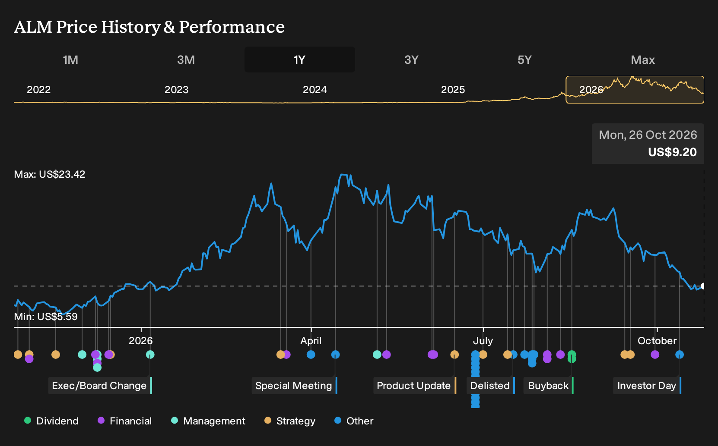Toggle the Financial legend filter

pyautogui.click(x=125, y=421)
